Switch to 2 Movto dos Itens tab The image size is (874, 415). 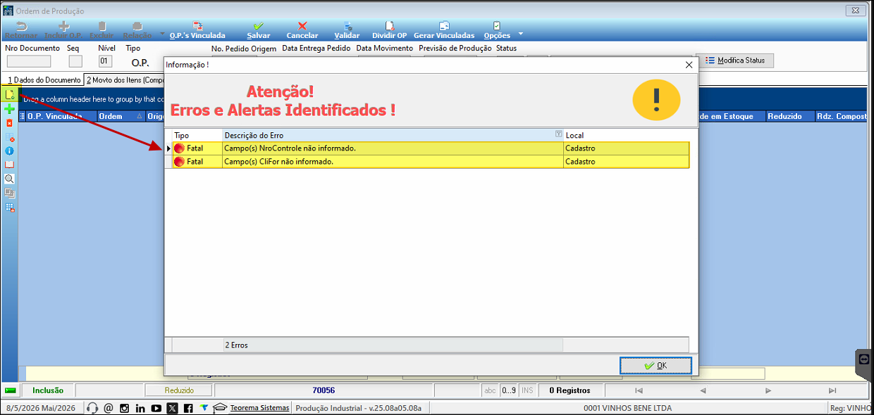[124, 80]
